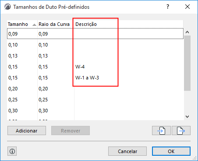
Task: Click Raio da Curva value 0,30
Action: click(x=43, y=111)
